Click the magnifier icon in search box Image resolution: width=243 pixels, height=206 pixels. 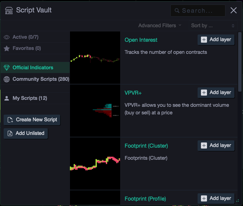[177, 11]
